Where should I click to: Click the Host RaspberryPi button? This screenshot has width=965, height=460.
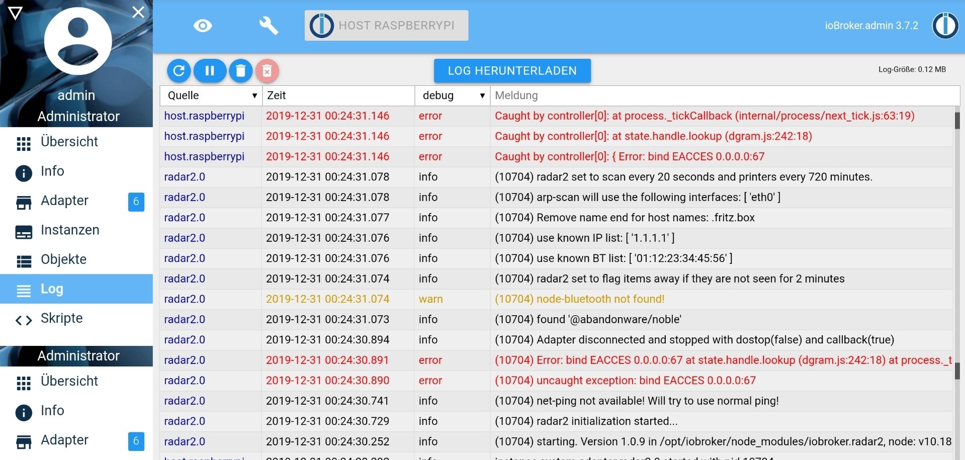(386, 26)
